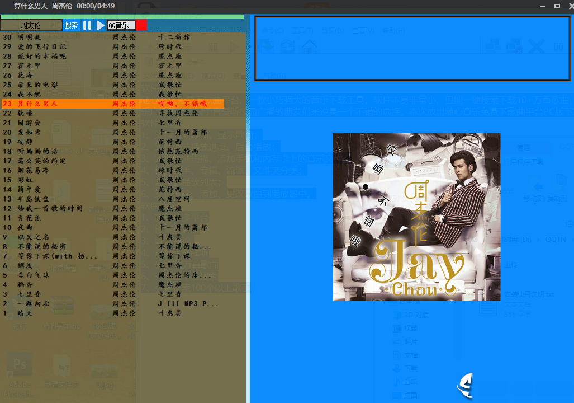
Task: Select song 13 半岛铁盒
Action: tap(113, 199)
